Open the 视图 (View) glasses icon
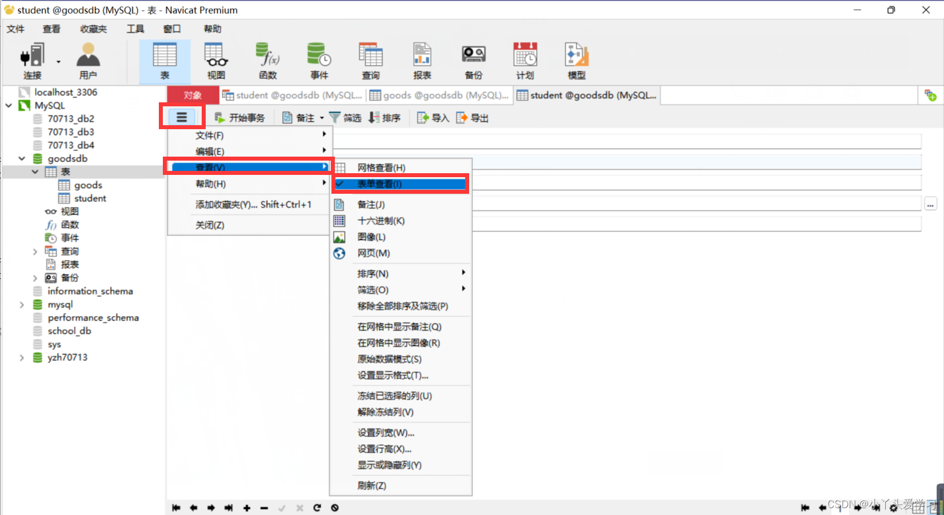Image resolution: width=944 pixels, height=515 pixels. 216,61
